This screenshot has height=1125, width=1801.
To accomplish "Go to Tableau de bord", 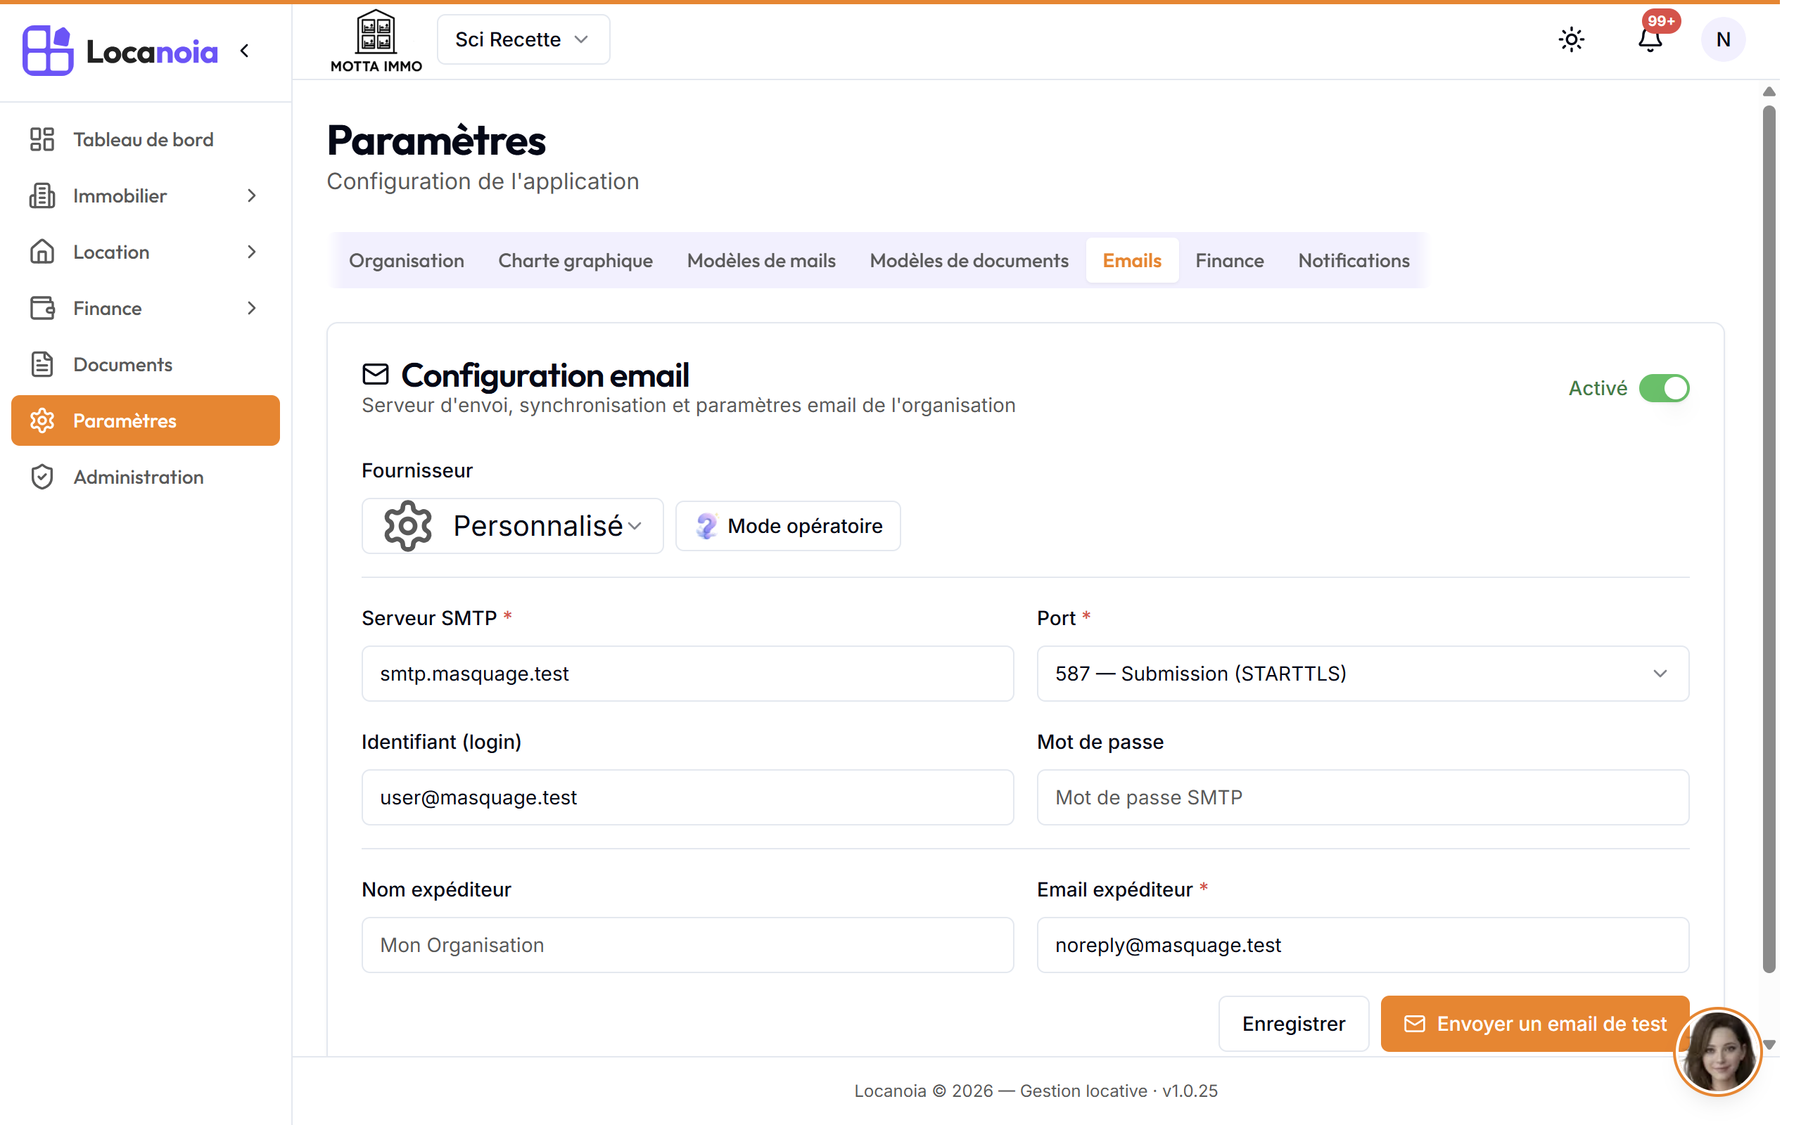I will 146,139.
